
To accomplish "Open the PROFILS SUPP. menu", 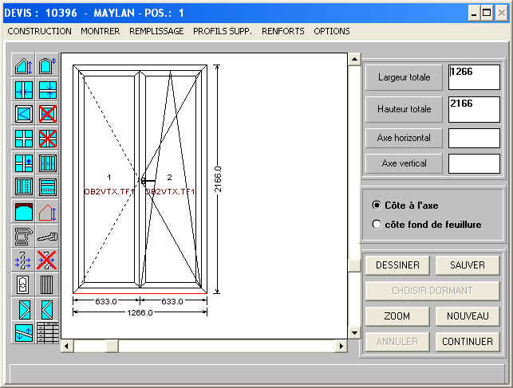I will 222,31.
